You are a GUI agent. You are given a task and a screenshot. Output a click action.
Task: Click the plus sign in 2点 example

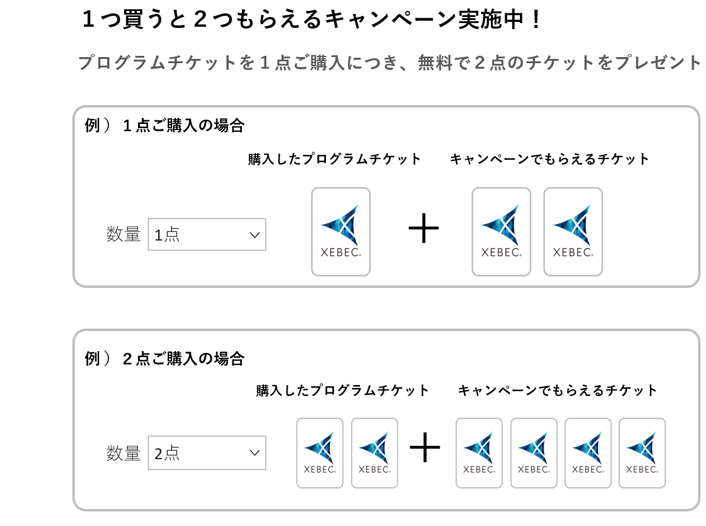[424, 447]
